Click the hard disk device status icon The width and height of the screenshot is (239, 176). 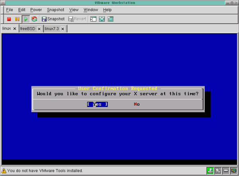tap(226, 170)
